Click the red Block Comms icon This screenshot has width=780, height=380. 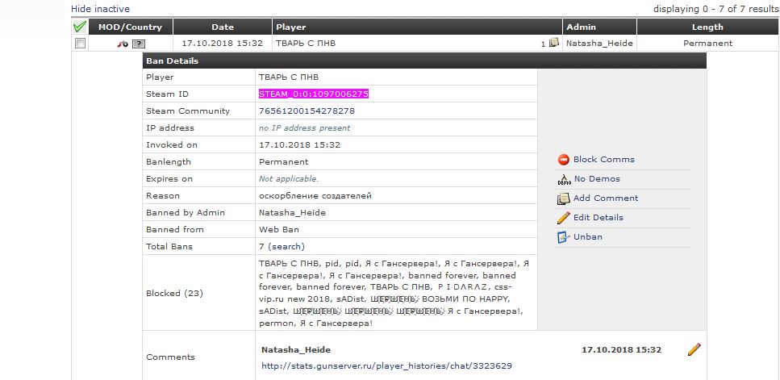[563, 160]
